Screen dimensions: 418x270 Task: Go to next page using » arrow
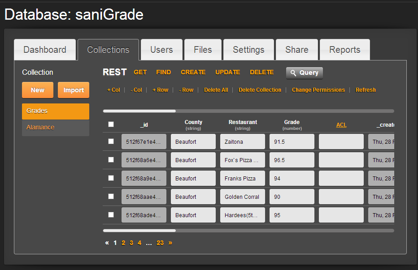coord(170,243)
